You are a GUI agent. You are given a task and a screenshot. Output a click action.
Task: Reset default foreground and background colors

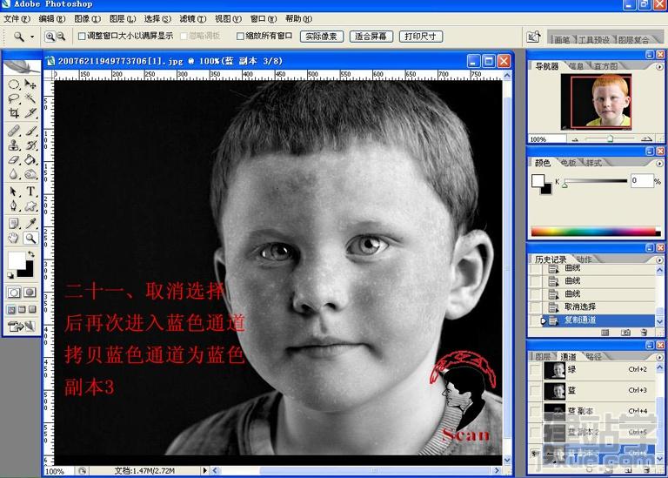coord(10,275)
